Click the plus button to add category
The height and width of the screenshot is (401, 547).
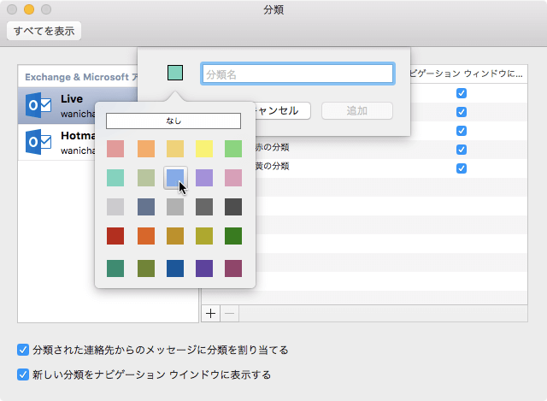point(211,313)
